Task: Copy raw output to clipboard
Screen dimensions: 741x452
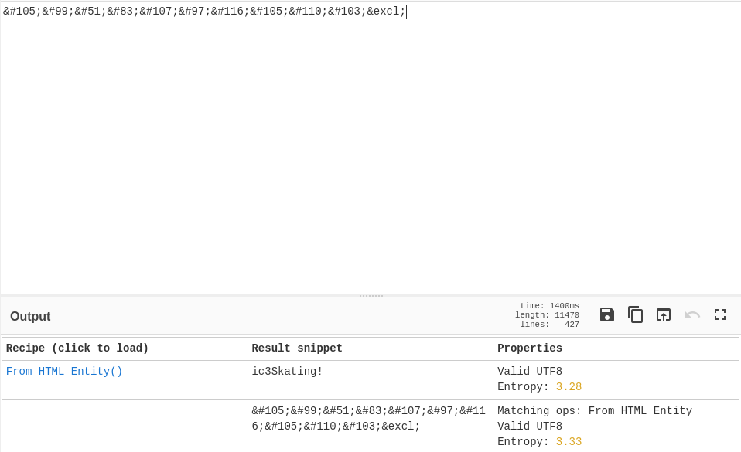Action: coord(635,314)
